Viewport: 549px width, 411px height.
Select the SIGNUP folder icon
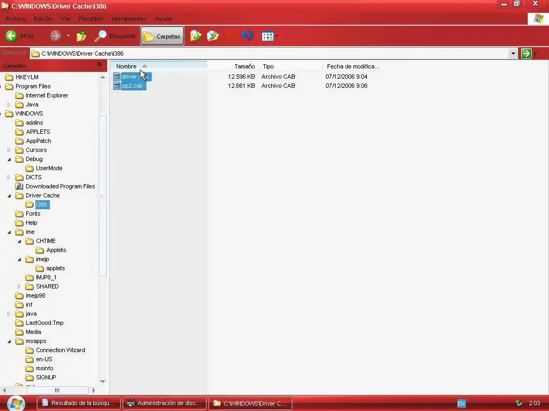pyautogui.click(x=29, y=377)
